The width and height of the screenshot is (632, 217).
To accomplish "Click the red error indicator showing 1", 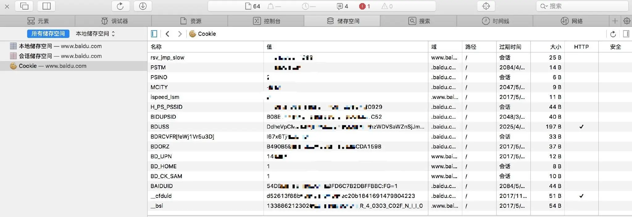I will pos(364,6).
